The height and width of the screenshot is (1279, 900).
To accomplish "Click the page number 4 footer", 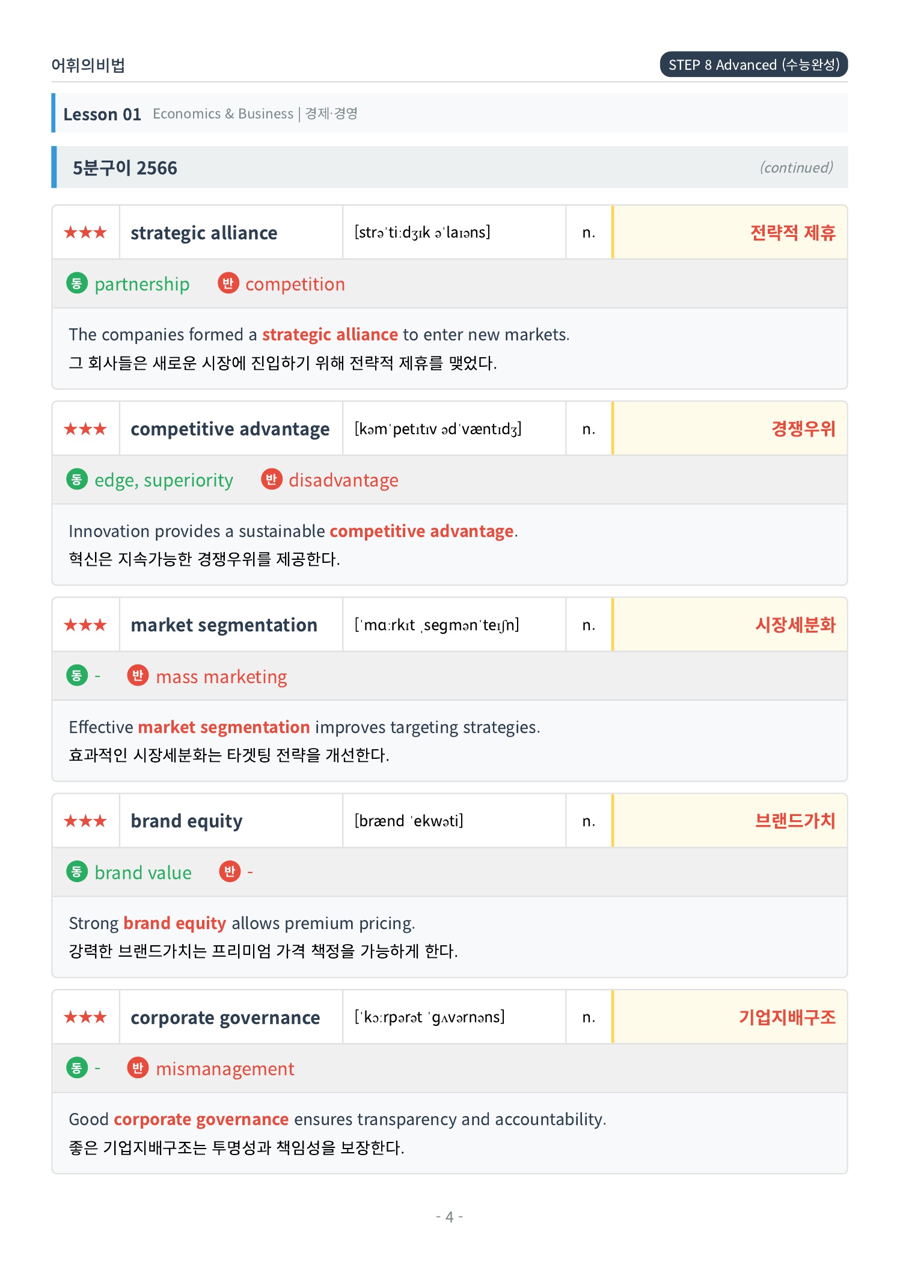I will (x=449, y=1217).
